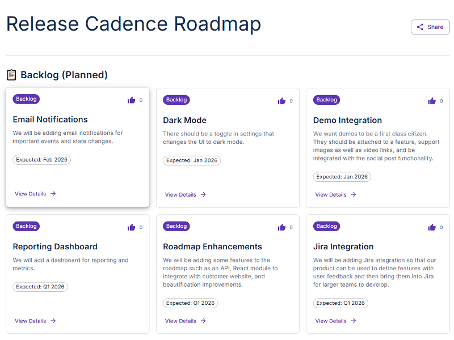
Task: Upvote the Email Notifications feature
Action: 132,100
